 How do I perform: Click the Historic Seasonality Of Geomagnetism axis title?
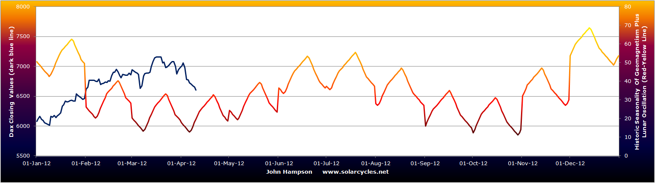click(x=637, y=81)
